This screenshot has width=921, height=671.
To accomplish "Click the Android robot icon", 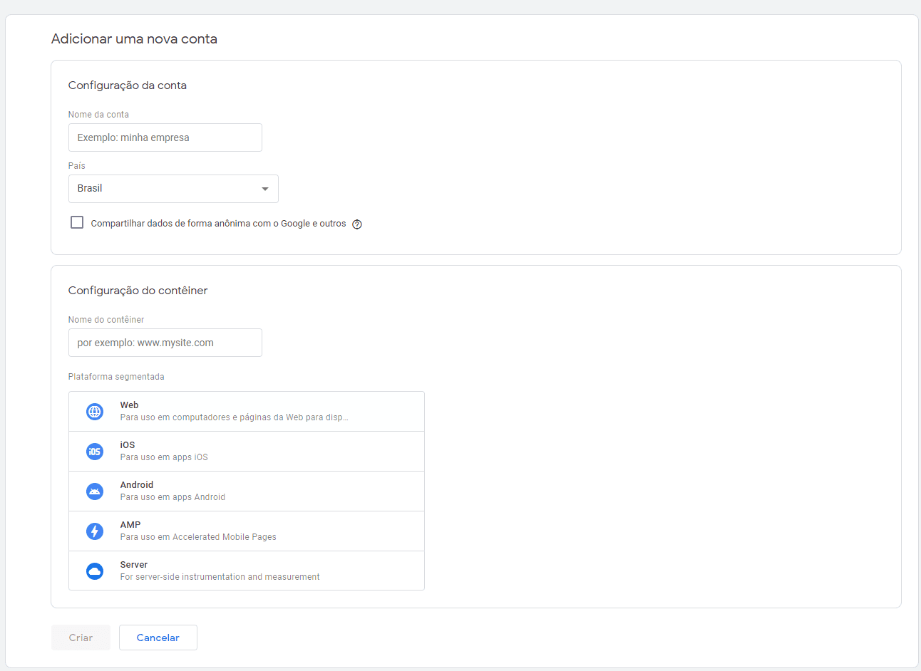I will point(95,491).
